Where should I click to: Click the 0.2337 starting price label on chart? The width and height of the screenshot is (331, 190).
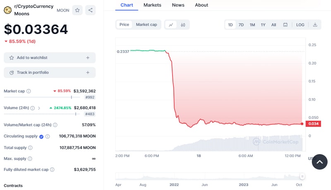(123, 52)
